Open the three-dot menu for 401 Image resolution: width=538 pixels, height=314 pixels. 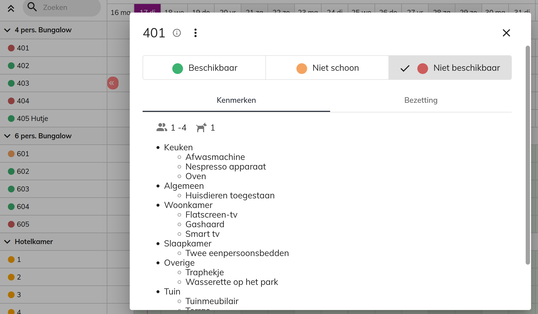(x=196, y=33)
